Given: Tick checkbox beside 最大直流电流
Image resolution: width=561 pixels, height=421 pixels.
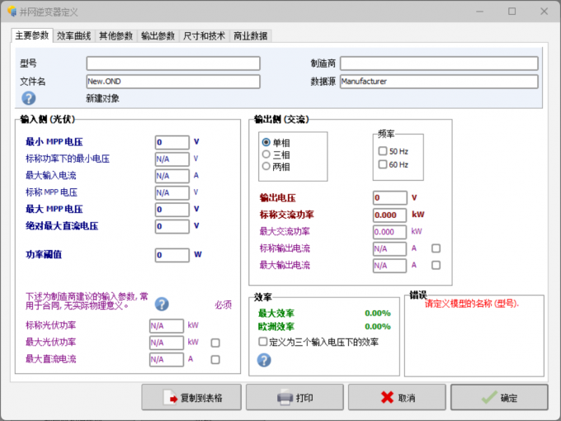Looking at the screenshot, I should 215,359.
